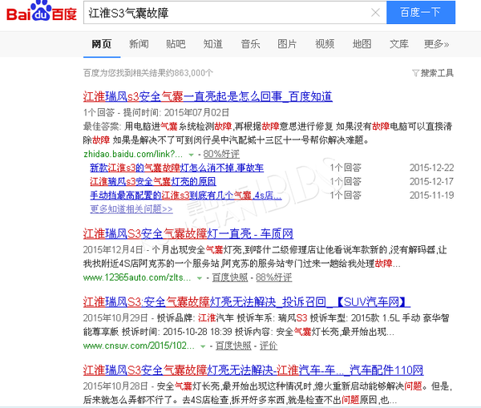Click the Baidu logo
Image resolution: width=481 pixels, height=408 pixels.
[x=42, y=12]
